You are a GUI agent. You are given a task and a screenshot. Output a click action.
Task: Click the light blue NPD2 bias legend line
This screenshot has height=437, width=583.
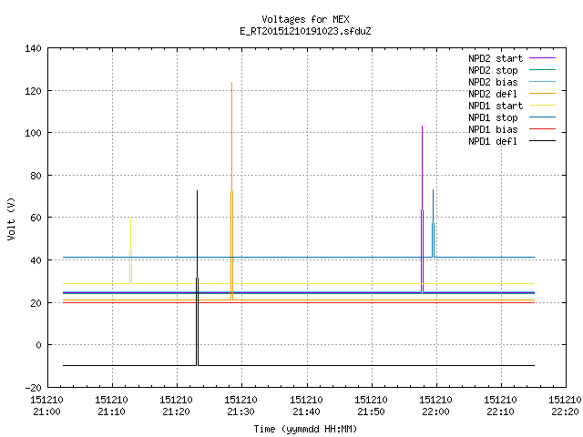point(543,82)
